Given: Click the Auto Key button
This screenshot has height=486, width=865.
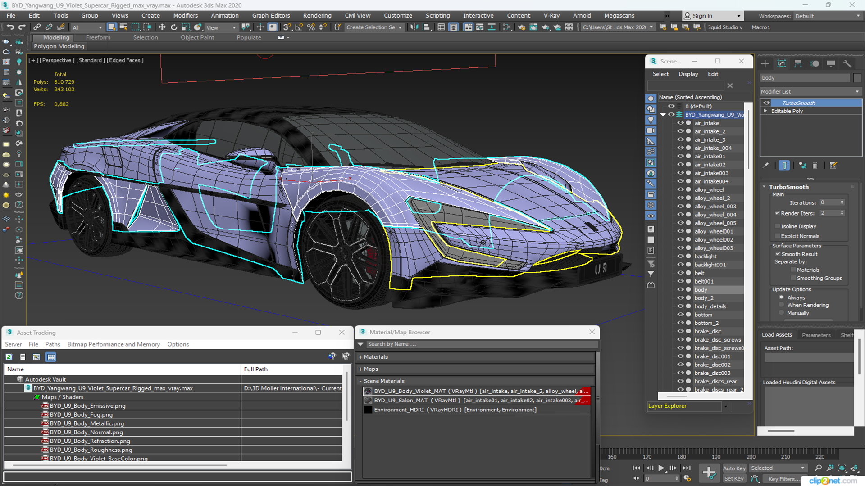Looking at the screenshot, I should 734,468.
